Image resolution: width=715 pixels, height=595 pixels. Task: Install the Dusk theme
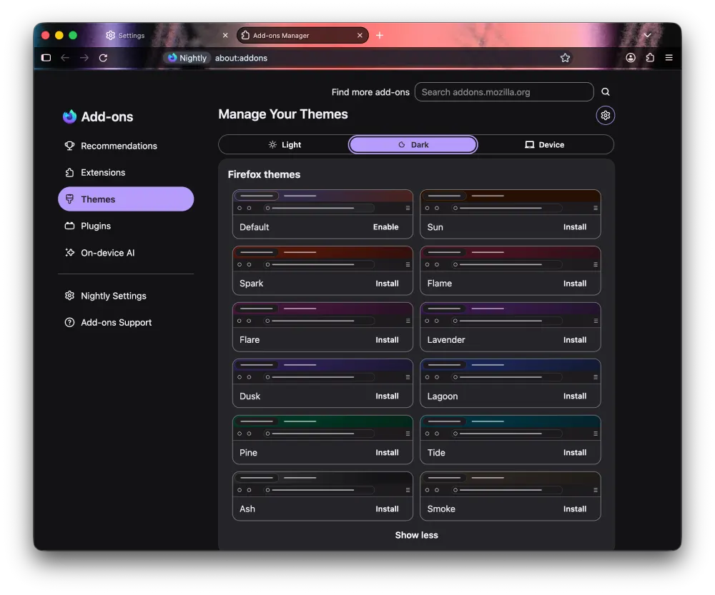coord(387,396)
